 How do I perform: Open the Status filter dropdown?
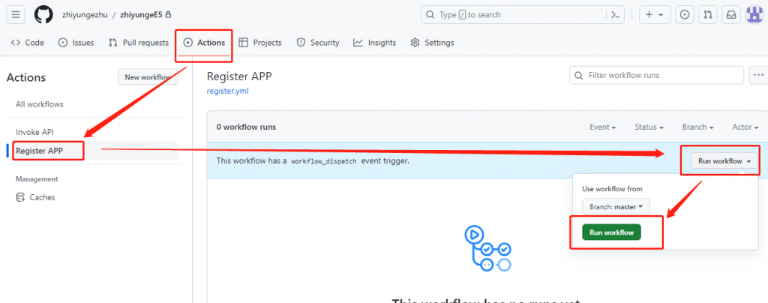tap(649, 127)
